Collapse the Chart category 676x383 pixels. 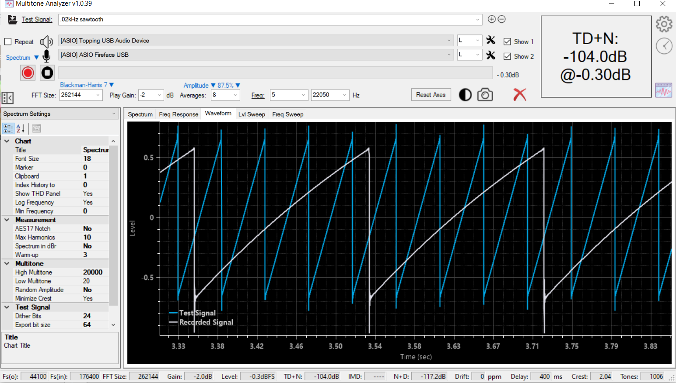tap(7, 141)
